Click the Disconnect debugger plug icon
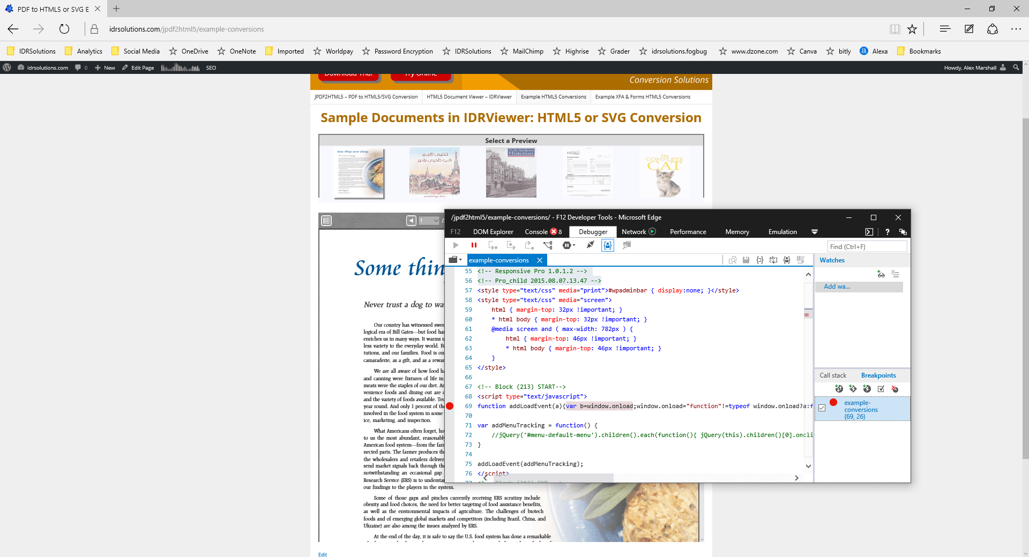The height and width of the screenshot is (557, 1029). [590, 245]
